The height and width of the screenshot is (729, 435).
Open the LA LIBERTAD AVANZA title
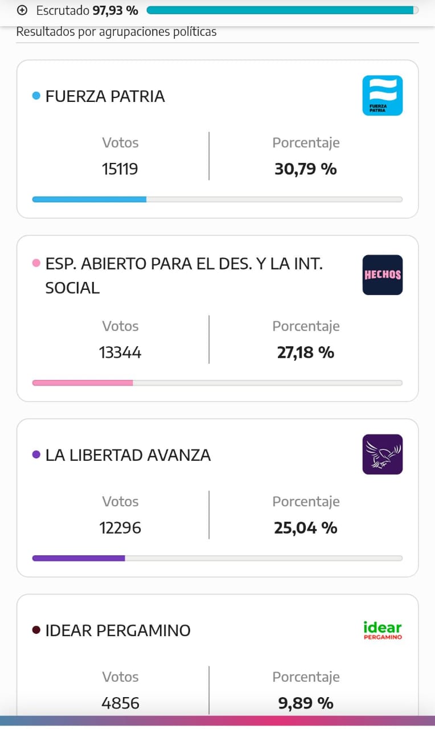click(x=128, y=455)
